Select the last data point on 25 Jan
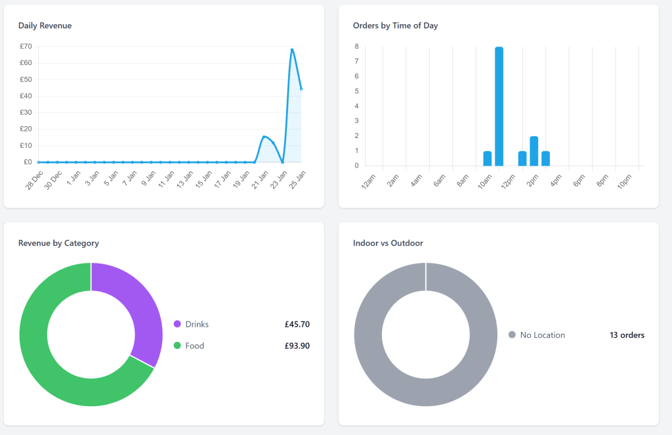 301,89
